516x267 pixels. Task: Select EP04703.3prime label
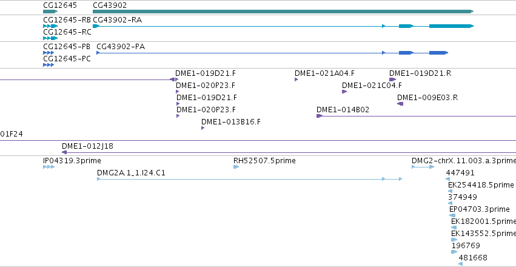pos(480,209)
